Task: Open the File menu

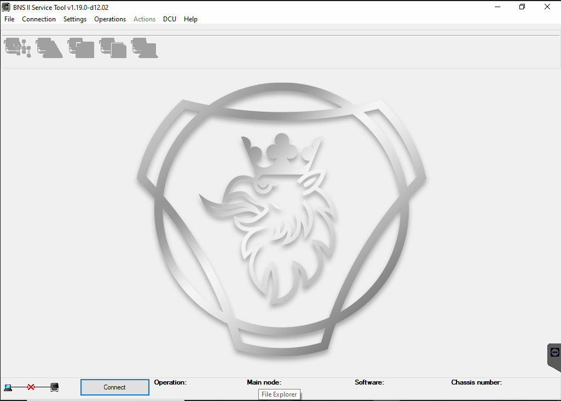Action: point(9,19)
